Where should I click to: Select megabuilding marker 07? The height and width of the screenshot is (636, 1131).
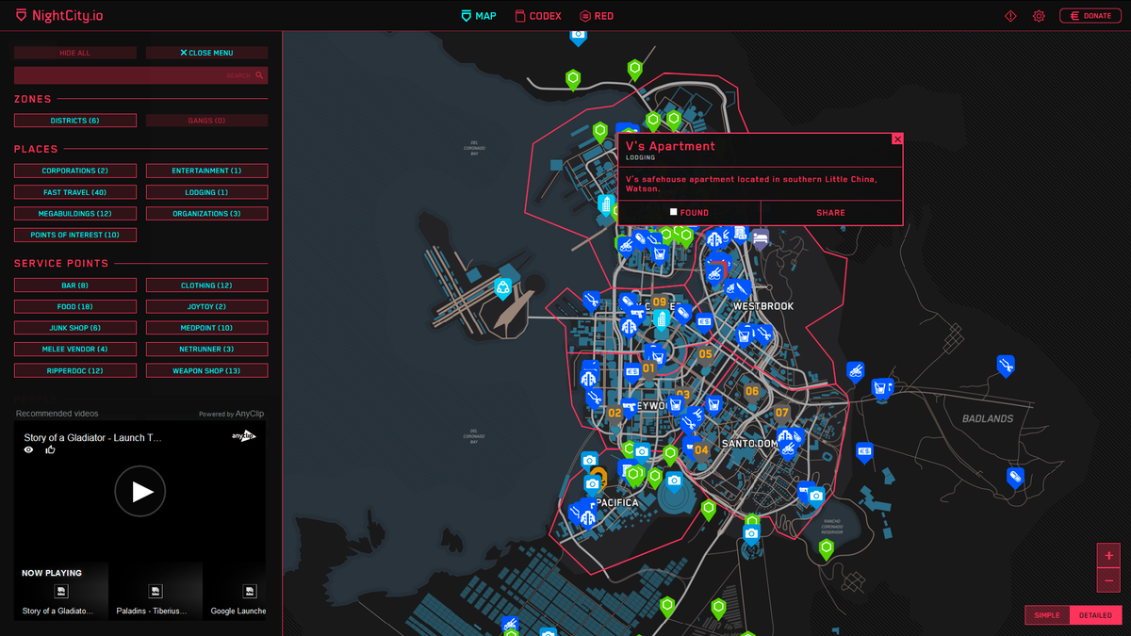(x=782, y=413)
